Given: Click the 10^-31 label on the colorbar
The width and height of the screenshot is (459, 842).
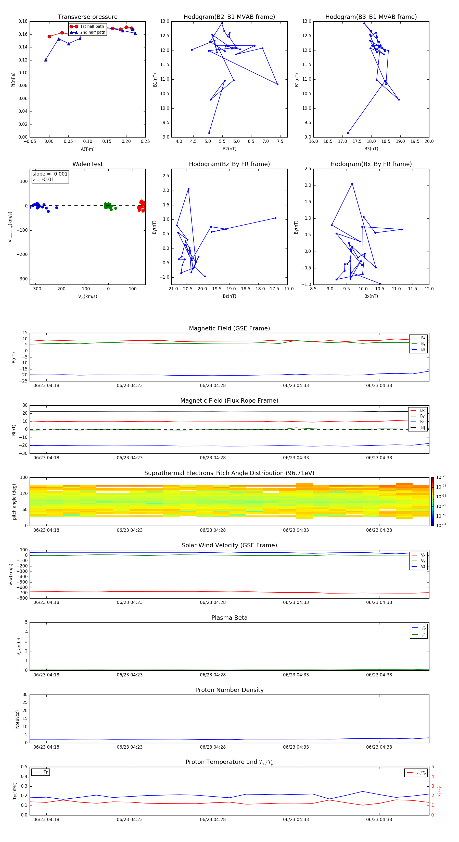Looking at the screenshot, I should pyautogui.click(x=441, y=525).
